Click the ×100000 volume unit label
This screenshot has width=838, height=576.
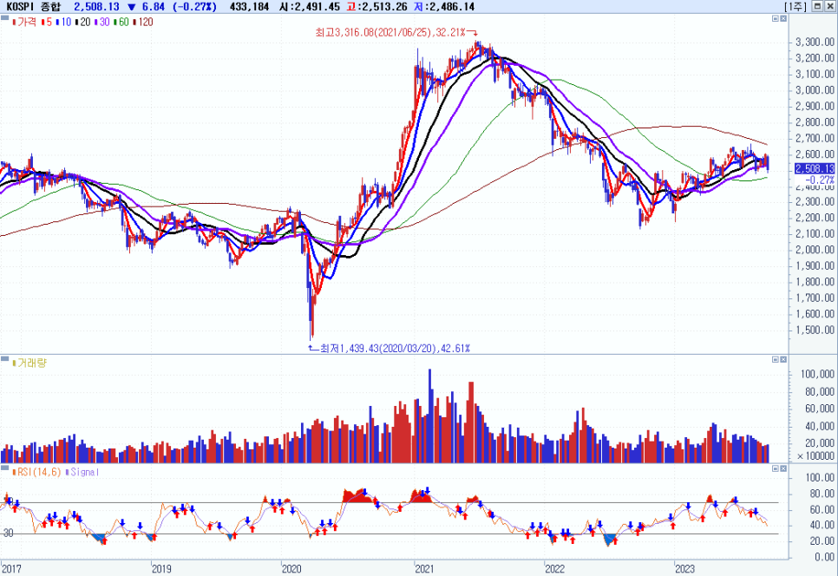[x=815, y=456]
